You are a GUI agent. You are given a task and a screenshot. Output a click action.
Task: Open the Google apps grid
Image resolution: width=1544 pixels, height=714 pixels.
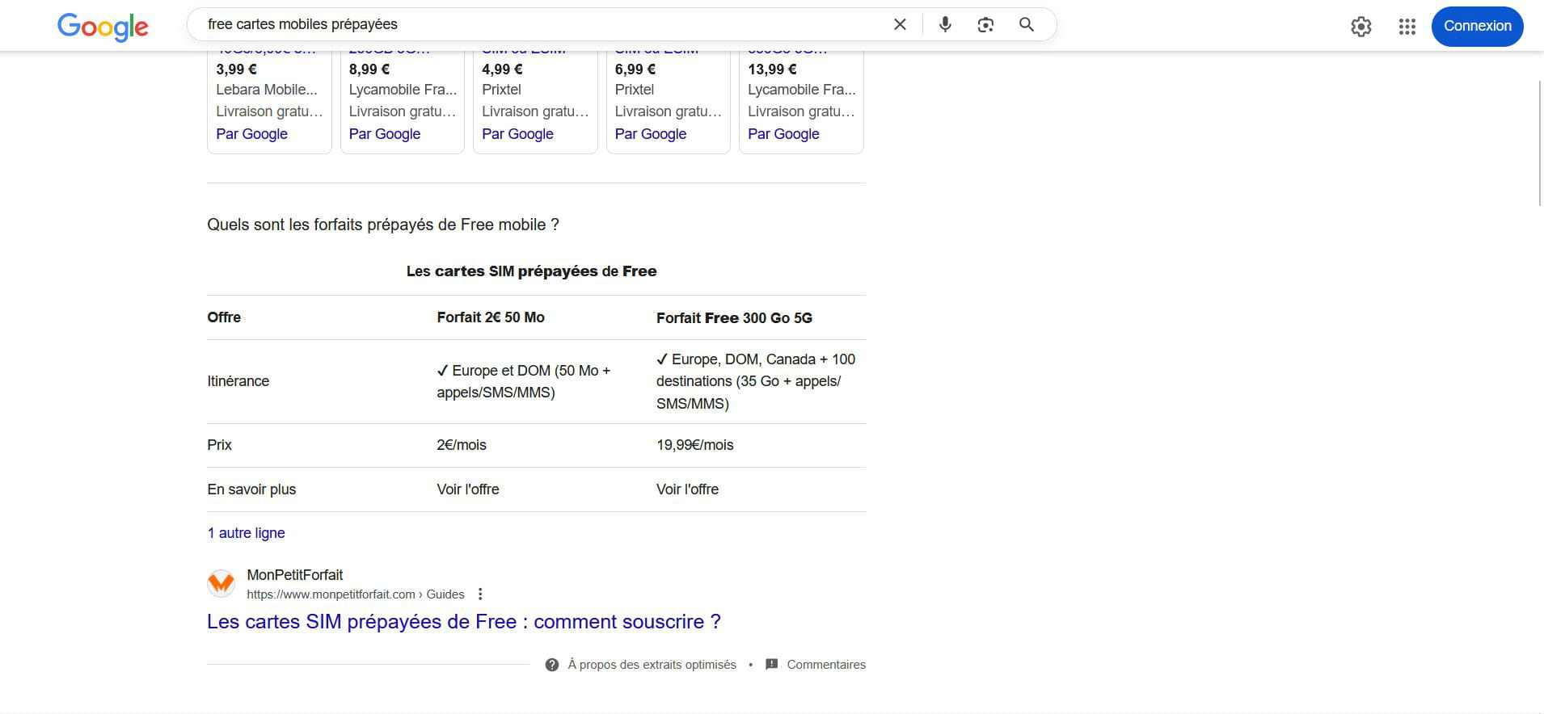click(1407, 27)
